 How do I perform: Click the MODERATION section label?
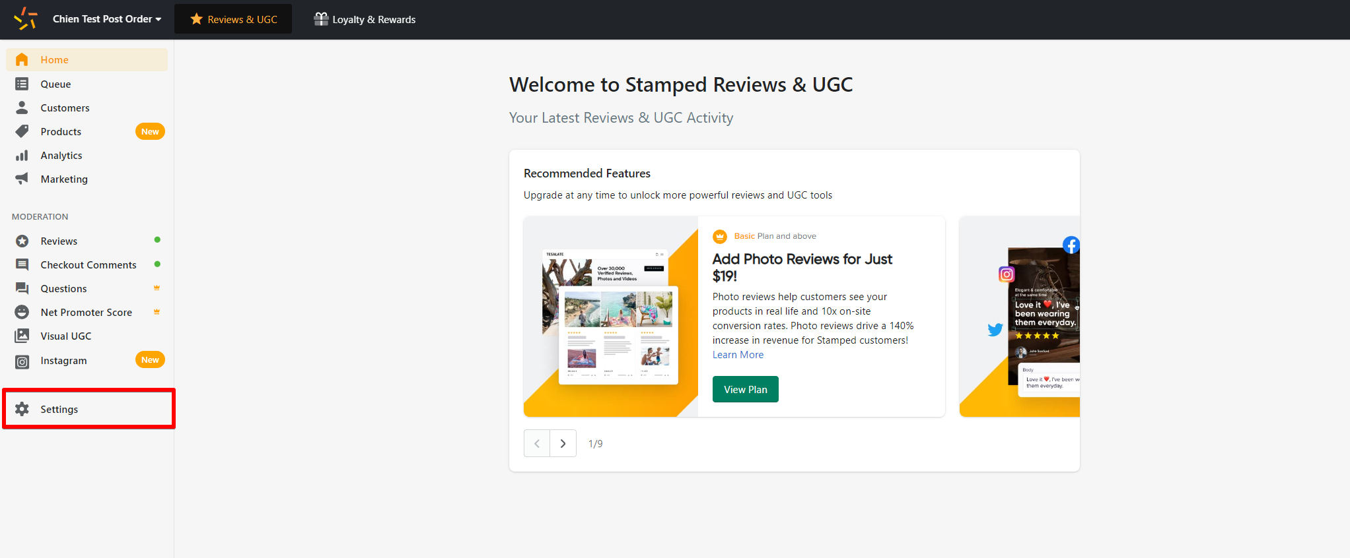pos(40,216)
